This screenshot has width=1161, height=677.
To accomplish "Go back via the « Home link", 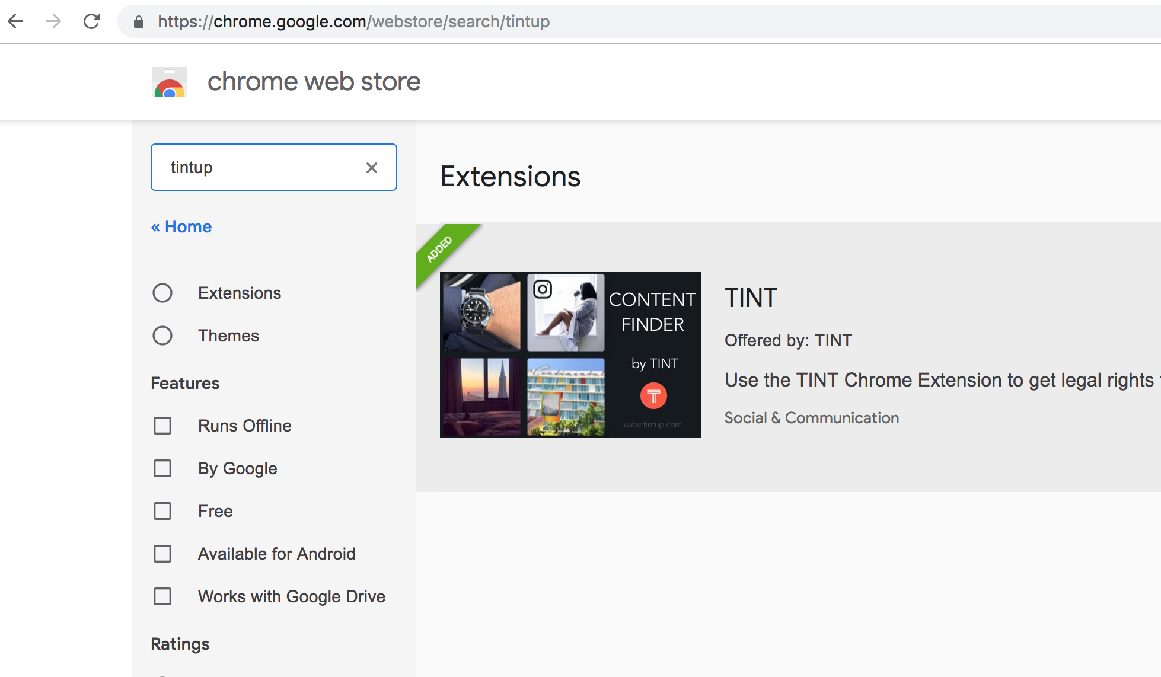I will pyautogui.click(x=181, y=226).
